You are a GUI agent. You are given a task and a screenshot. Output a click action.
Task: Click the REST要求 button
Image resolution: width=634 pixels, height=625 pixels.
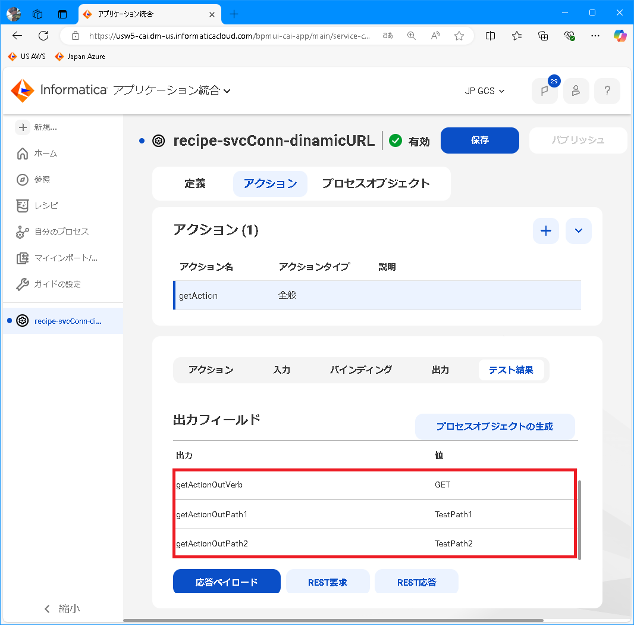(x=328, y=582)
